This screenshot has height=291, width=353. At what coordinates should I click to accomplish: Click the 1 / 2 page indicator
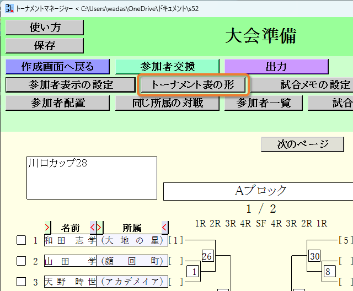pyautogui.click(x=261, y=209)
